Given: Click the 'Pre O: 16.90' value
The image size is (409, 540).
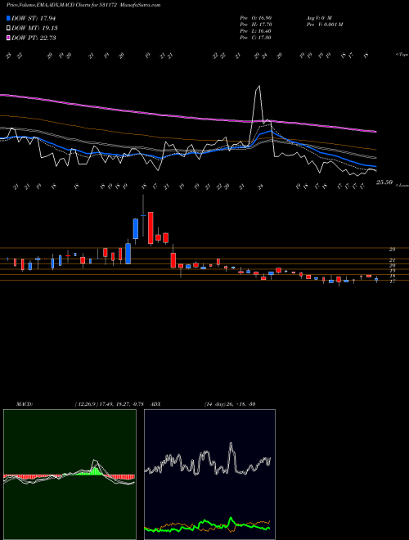Looking at the screenshot, I should (256, 17).
